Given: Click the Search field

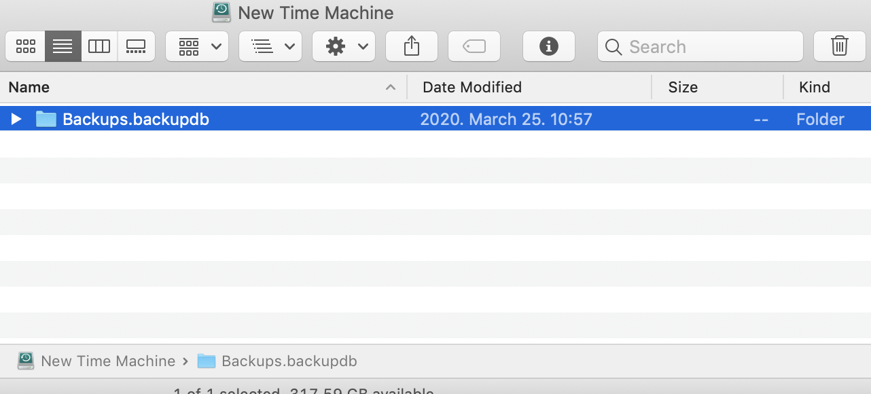Looking at the screenshot, I should click(x=707, y=46).
